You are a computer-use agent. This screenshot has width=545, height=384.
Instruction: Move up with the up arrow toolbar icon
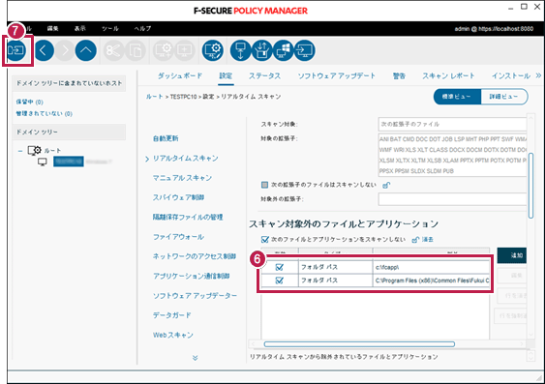tap(86, 50)
